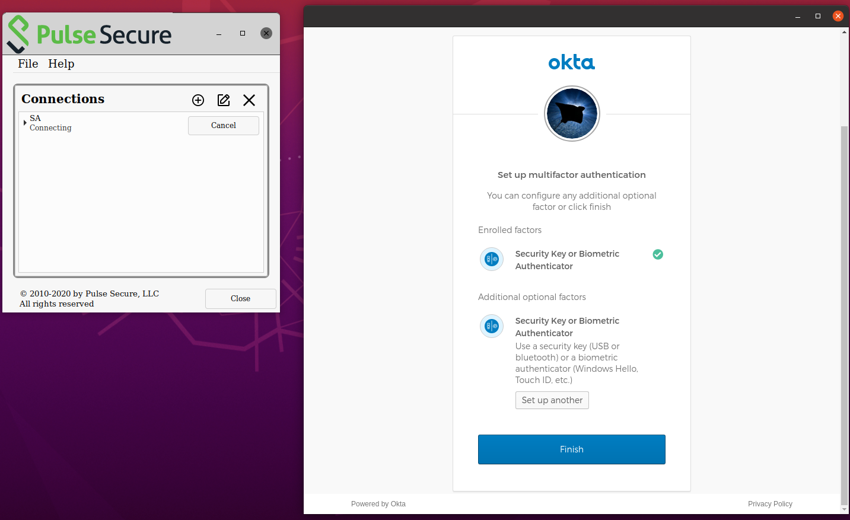Image resolution: width=850 pixels, height=520 pixels.
Task: Click the blue Finish button
Action: 572,449
